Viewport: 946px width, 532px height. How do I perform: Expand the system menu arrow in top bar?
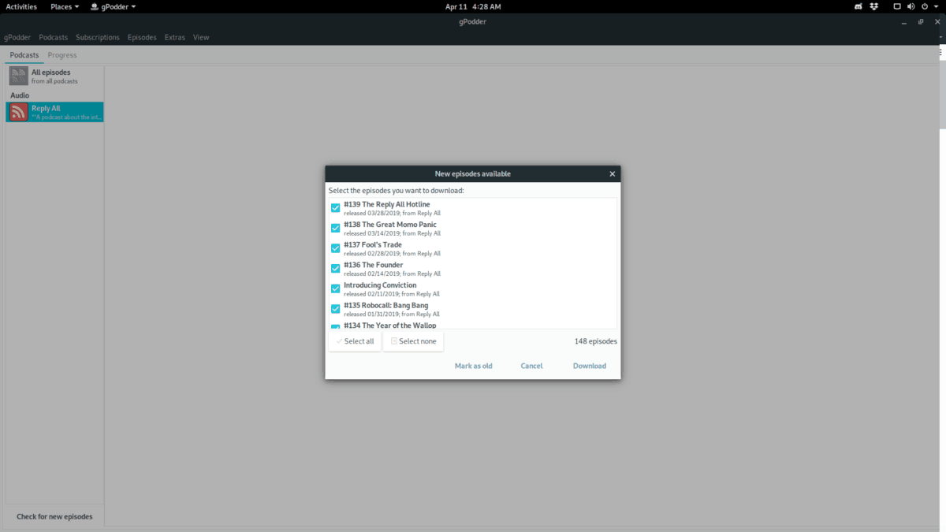pyautogui.click(x=935, y=6)
